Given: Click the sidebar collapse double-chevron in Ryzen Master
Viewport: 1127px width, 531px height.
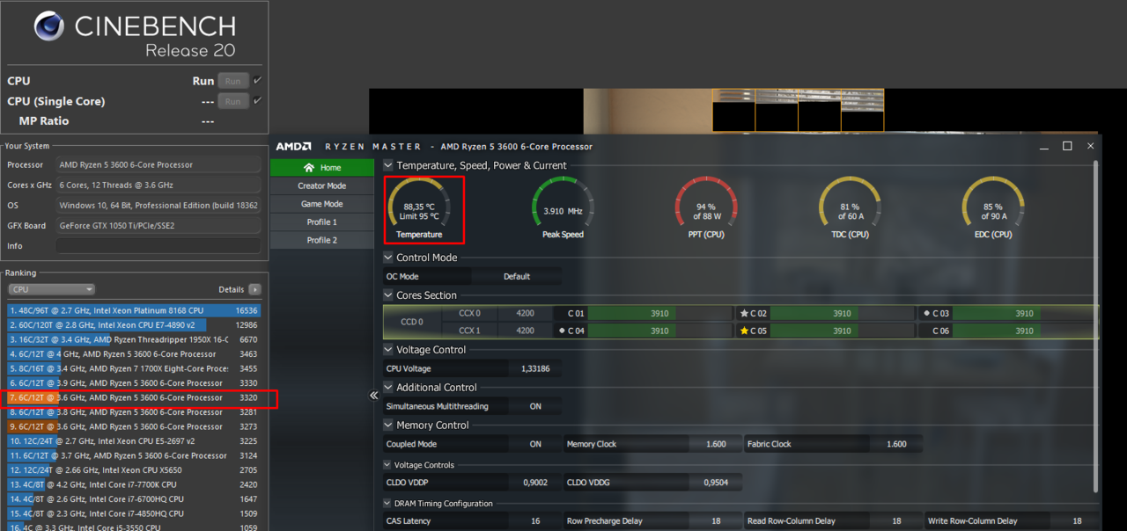Looking at the screenshot, I should pos(373,396).
